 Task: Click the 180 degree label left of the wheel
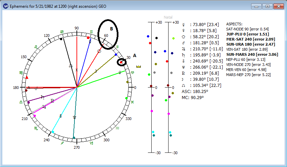pos(16,88)
